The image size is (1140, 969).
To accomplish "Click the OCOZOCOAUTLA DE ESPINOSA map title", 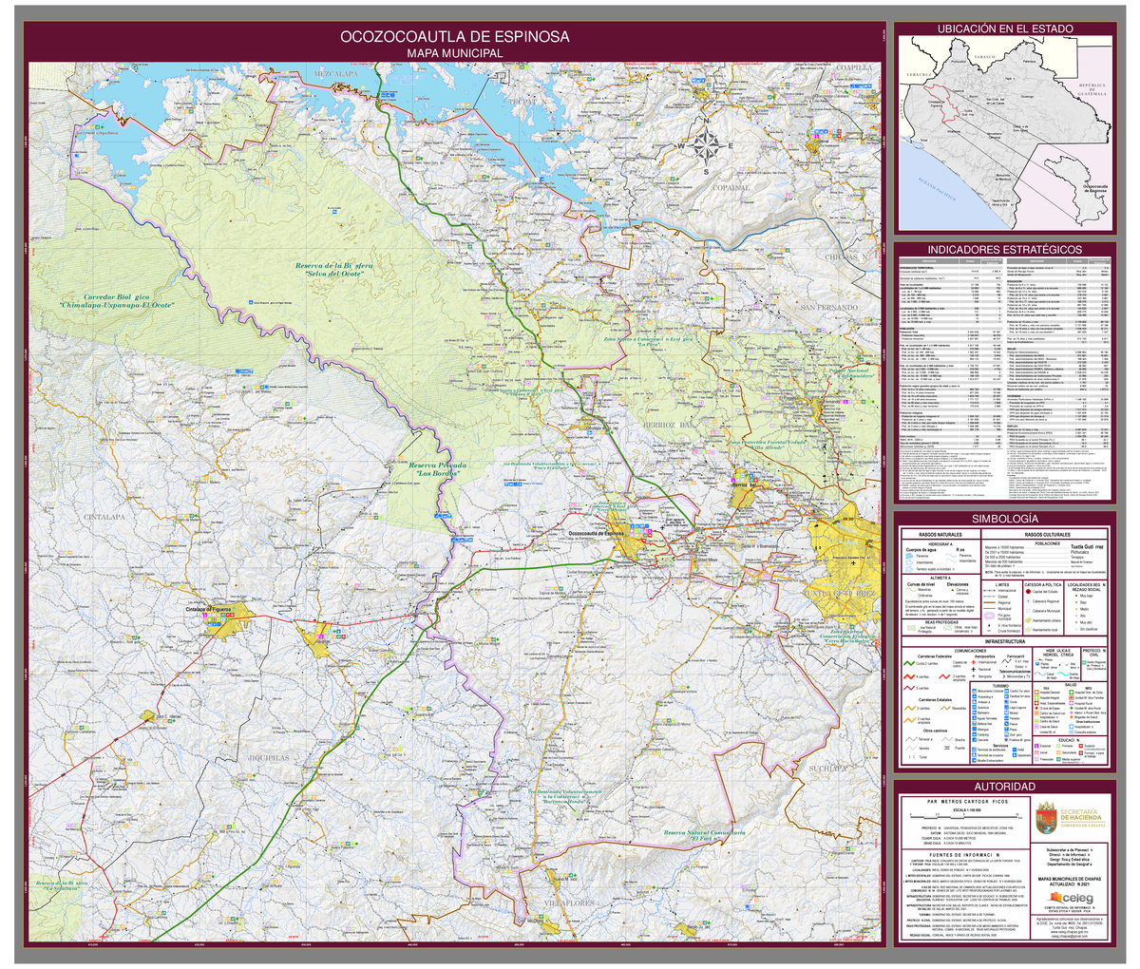I will [x=455, y=37].
